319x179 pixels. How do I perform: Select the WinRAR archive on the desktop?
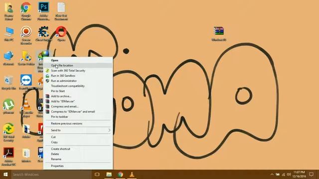click(x=219, y=34)
